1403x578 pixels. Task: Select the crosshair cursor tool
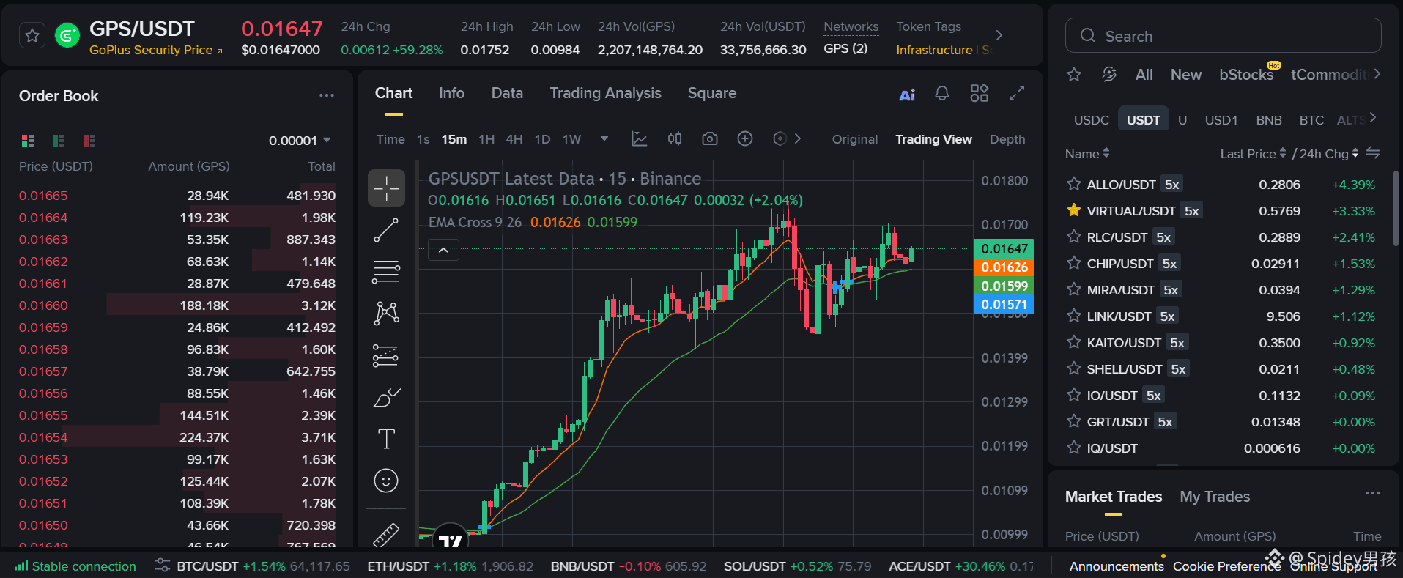[386, 188]
